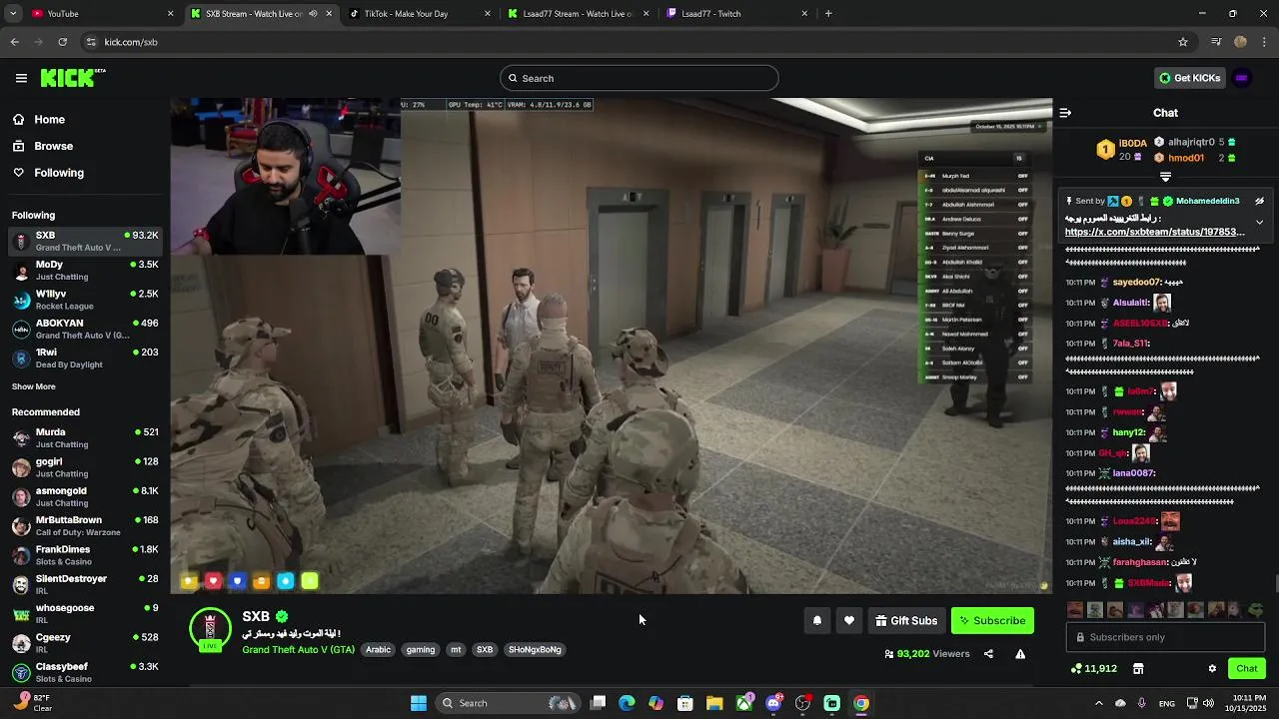Expand Show More in Following list
Screen dimensions: 1279x719
pos(34,386)
